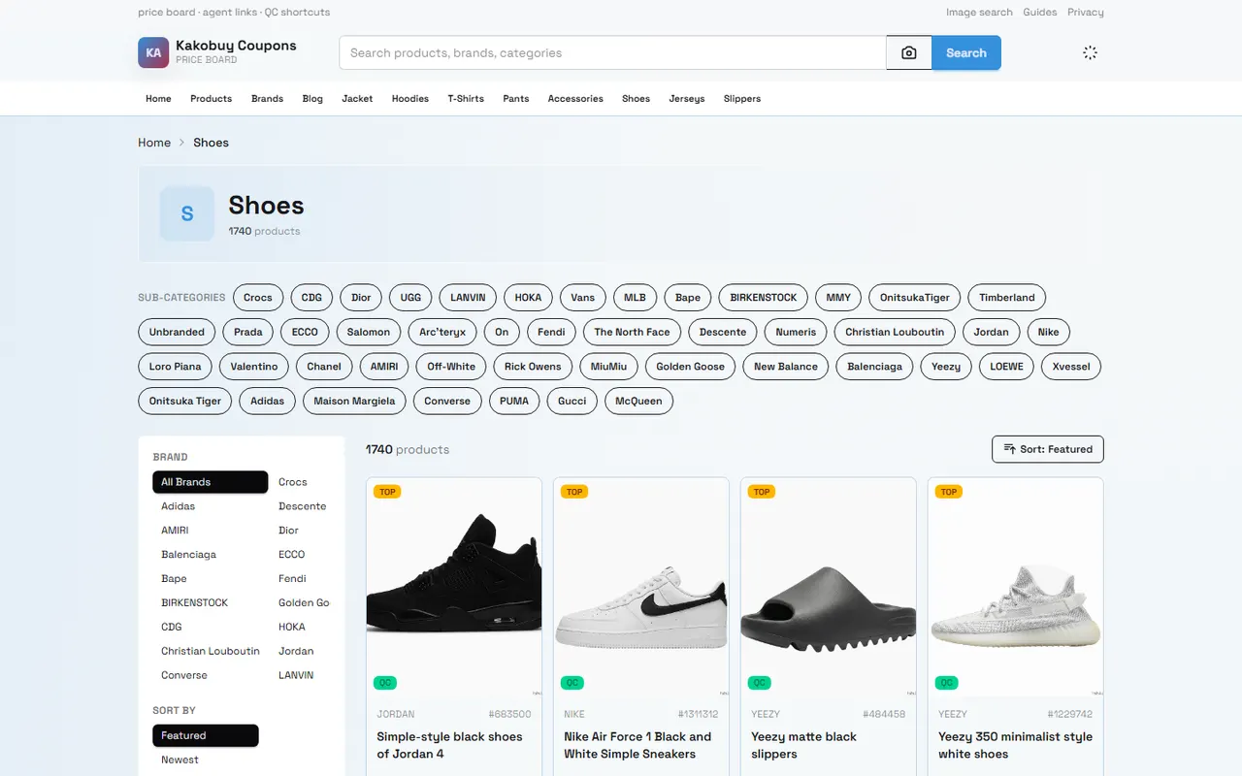Open the Image search link at top
This screenshot has height=776, width=1242.
pos(979,13)
